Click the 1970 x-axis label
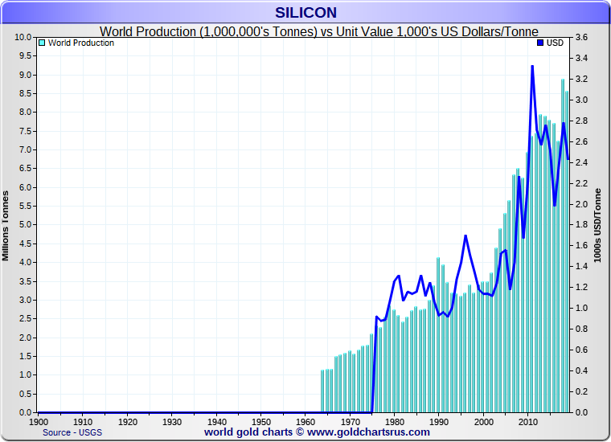 351,422
